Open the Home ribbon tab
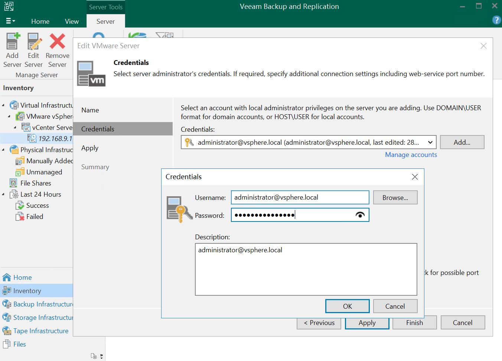The height and width of the screenshot is (361, 502). click(x=40, y=21)
